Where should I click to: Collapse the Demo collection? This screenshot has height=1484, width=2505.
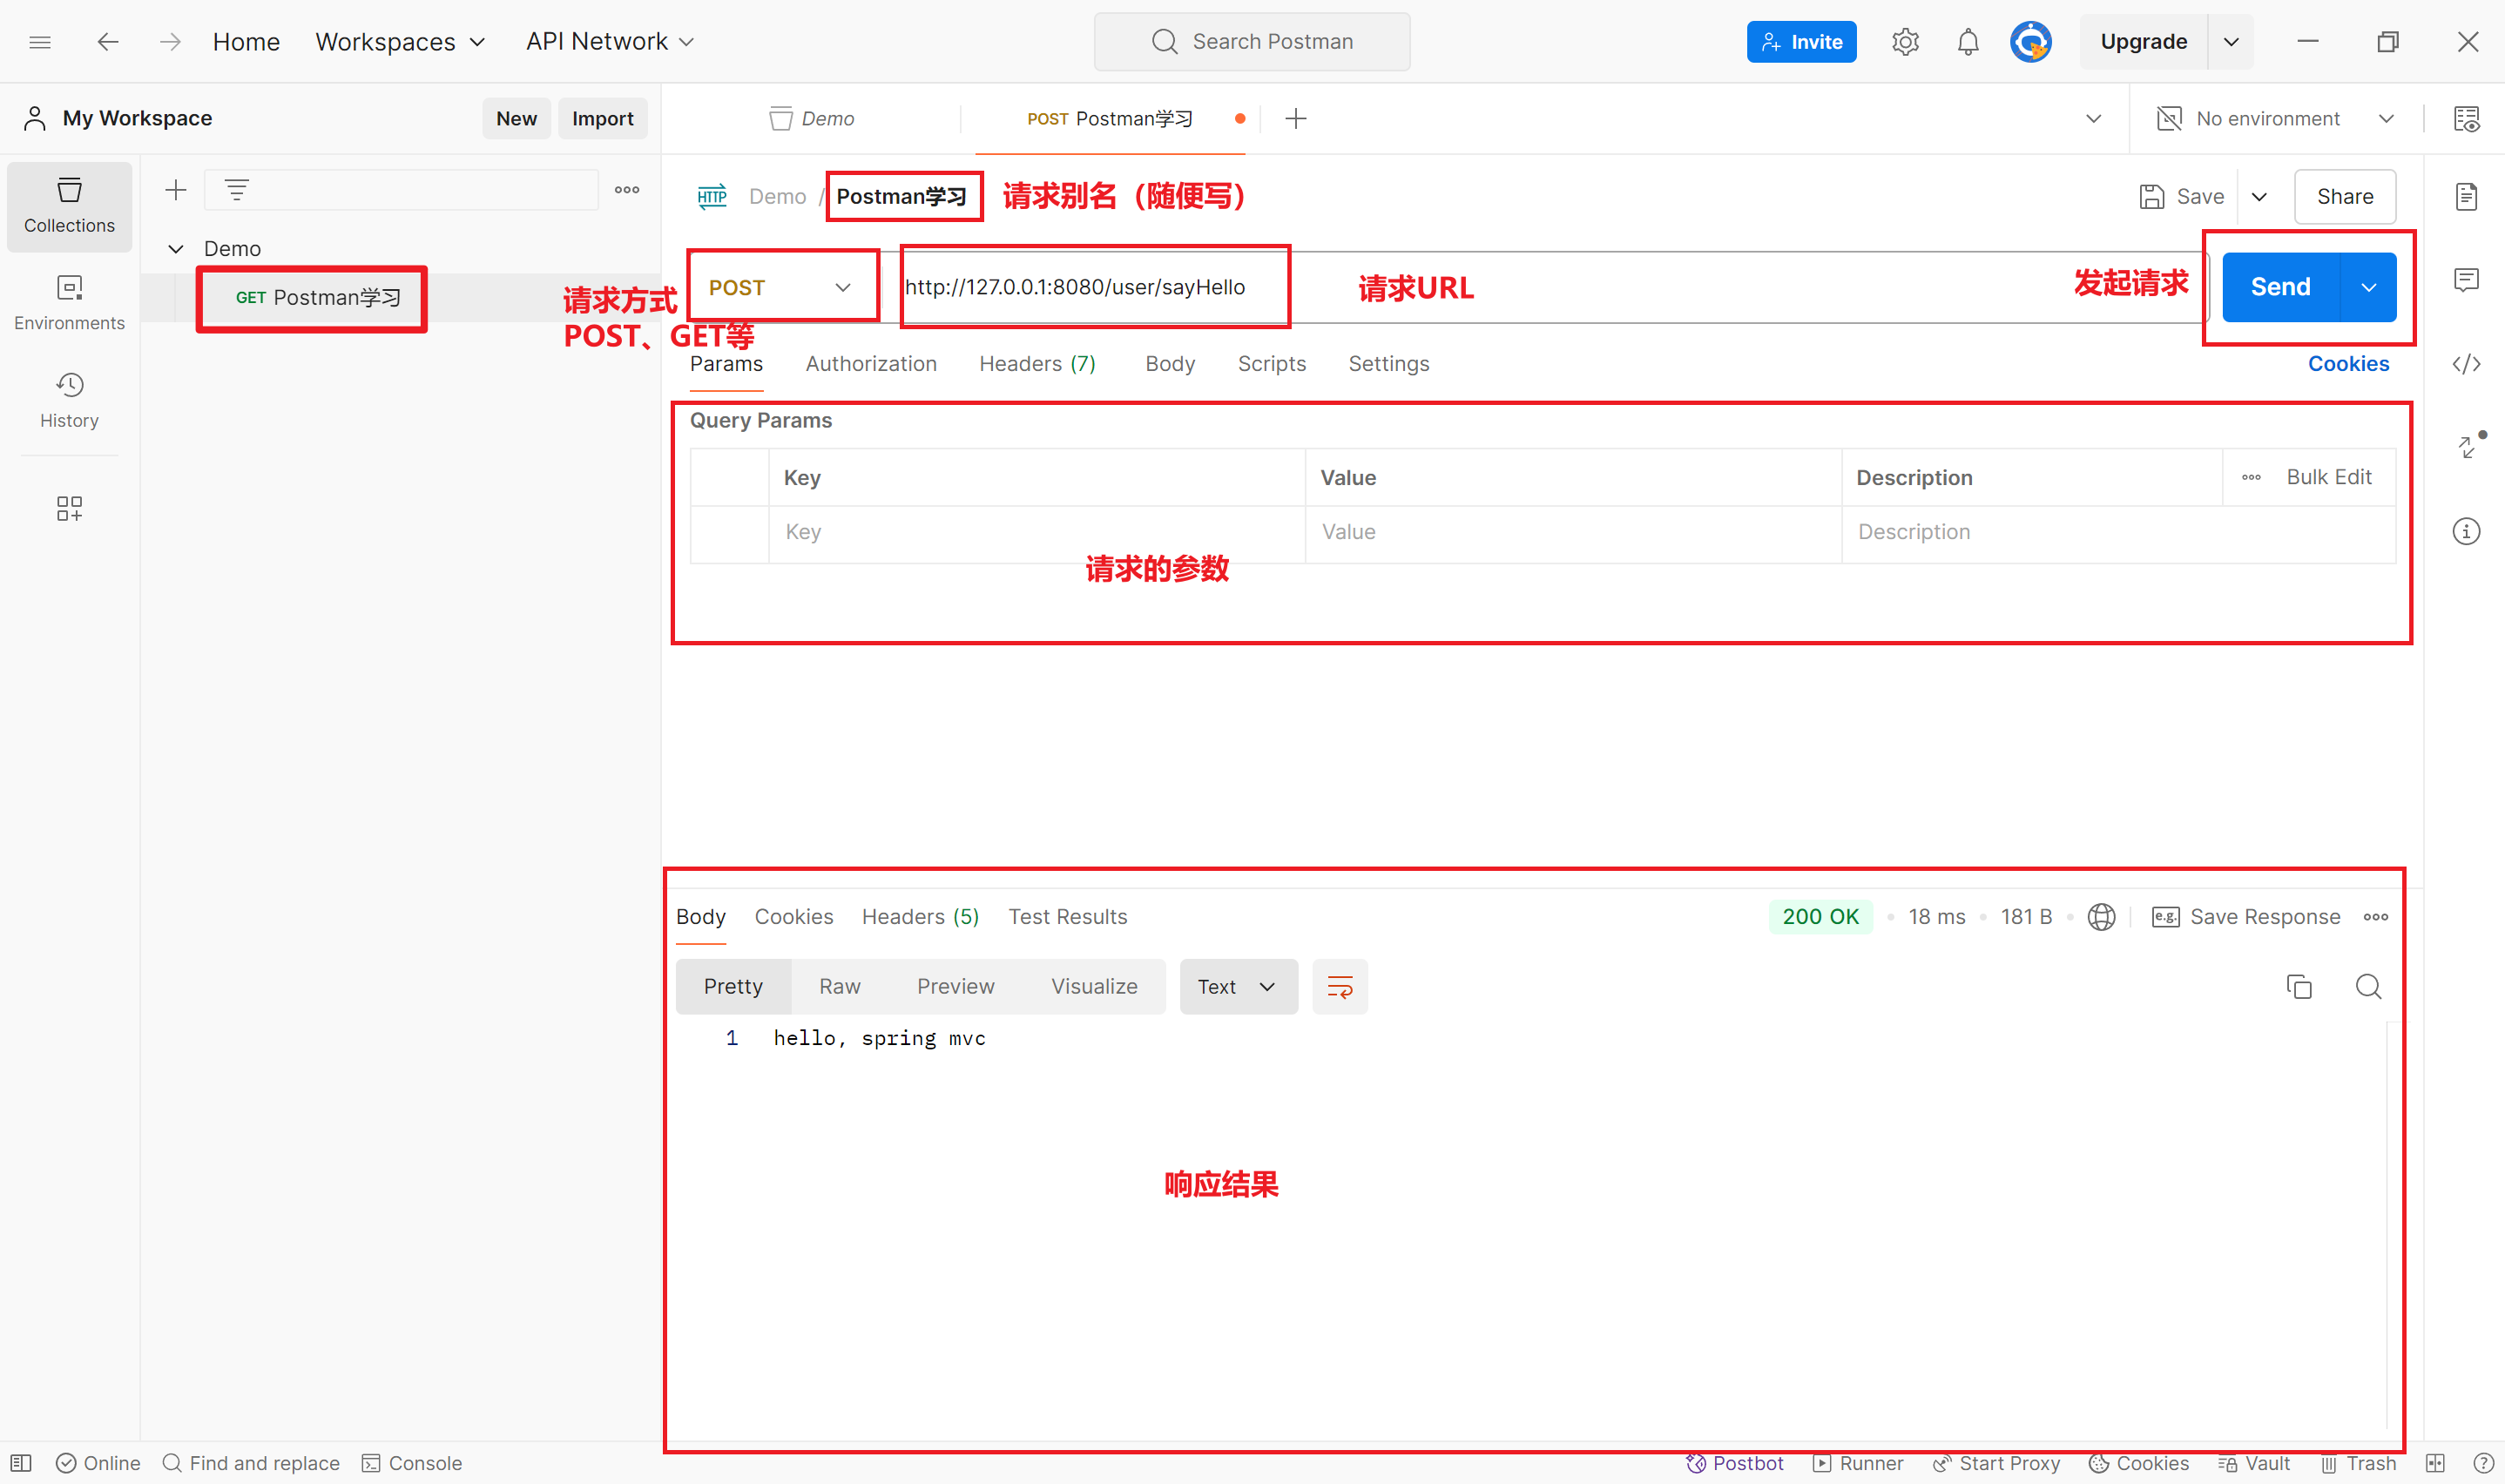click(176, 249)
